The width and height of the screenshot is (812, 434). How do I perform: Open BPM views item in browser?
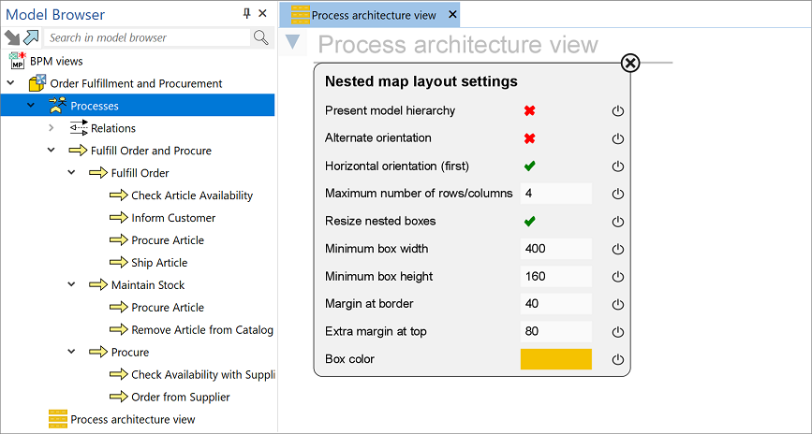56,61
